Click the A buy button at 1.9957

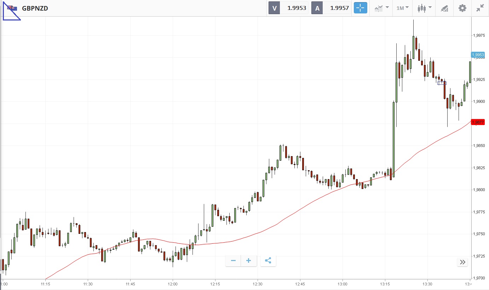[x=332, y=8]
